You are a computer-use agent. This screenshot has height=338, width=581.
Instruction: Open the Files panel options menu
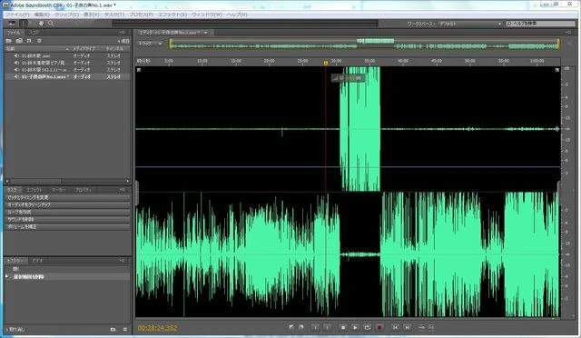123,33
